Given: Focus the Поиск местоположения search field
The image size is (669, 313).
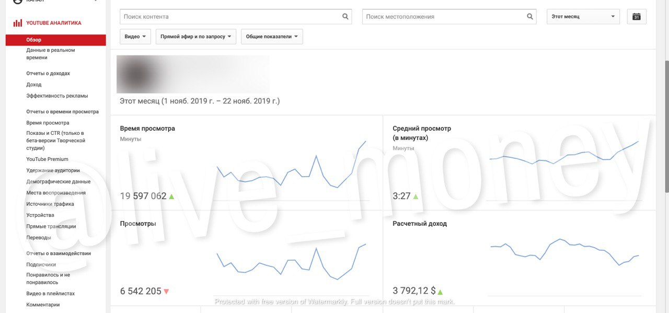Looking at the screenshot, I should coord(449,16).
